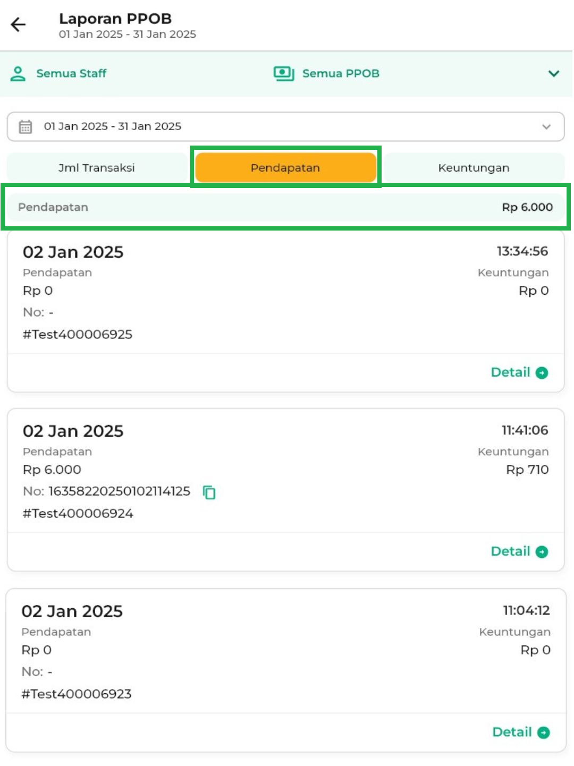Expand the staff and PPOB filter chevron
The image size is (574, 766).
[x=554, y=74]
